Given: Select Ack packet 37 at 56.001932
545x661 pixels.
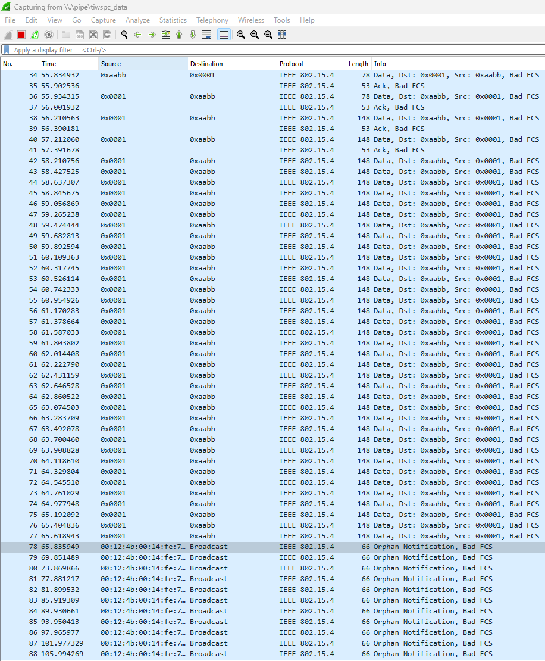Looking at the screenshot, I should click(272, 107).
